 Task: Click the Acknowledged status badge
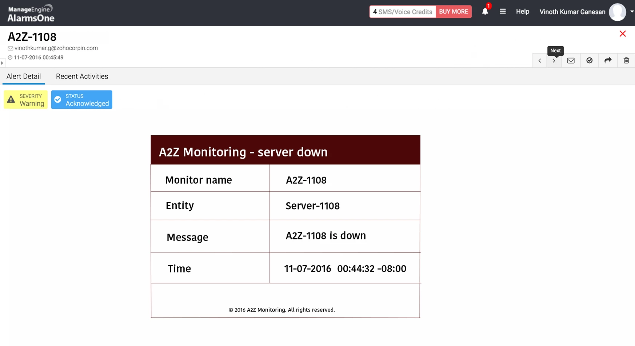pos(81,100)
